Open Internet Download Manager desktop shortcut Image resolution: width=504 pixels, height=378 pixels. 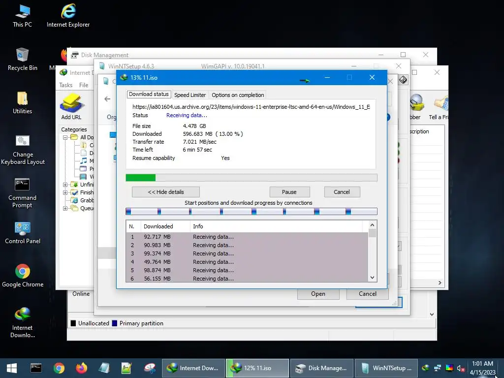point(22,323)
